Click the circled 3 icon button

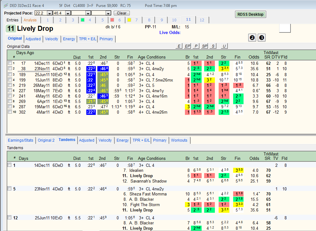coord(261,38)
